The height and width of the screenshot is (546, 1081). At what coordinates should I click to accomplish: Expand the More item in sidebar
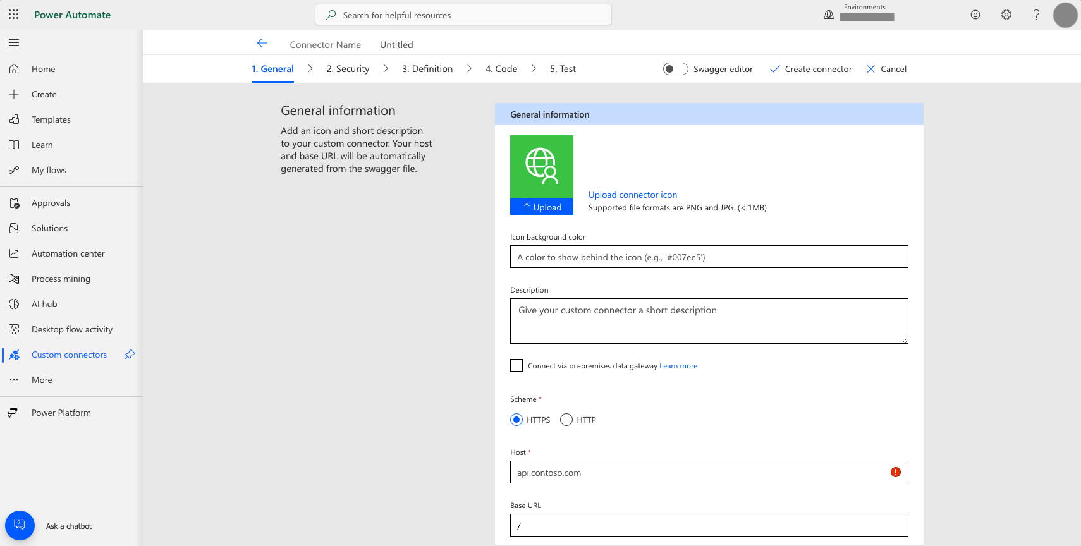click(x=42, y=380)
